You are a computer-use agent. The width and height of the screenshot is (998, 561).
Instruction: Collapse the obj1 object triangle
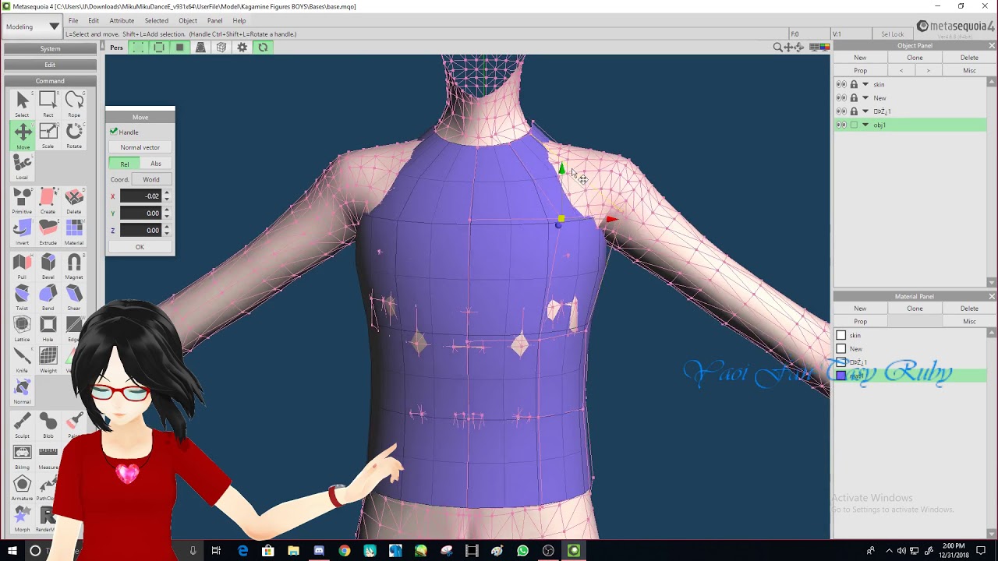pyautogui.click(x=865, y=125)
